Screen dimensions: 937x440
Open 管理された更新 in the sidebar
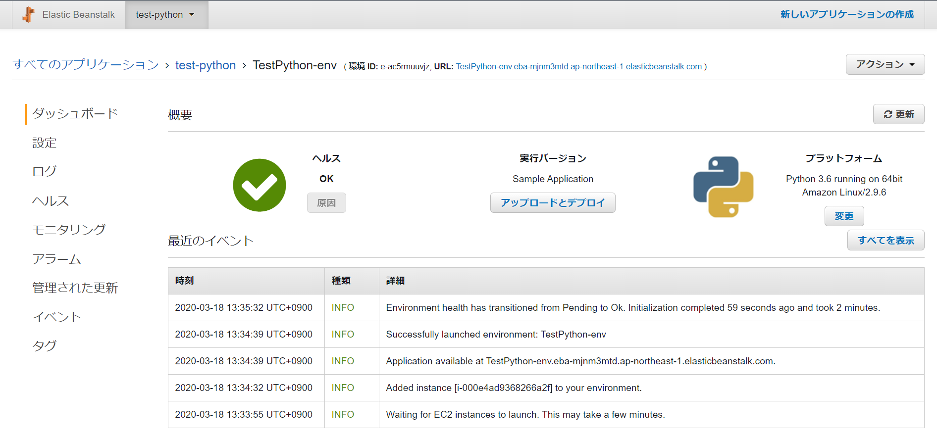click(75, 288)
